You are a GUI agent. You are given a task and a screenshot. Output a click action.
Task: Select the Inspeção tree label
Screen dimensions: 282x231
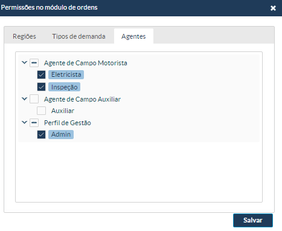click(x=64, y=87)
